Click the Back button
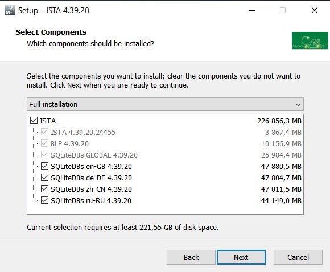 pyautogui.click(x=191, y=257)
